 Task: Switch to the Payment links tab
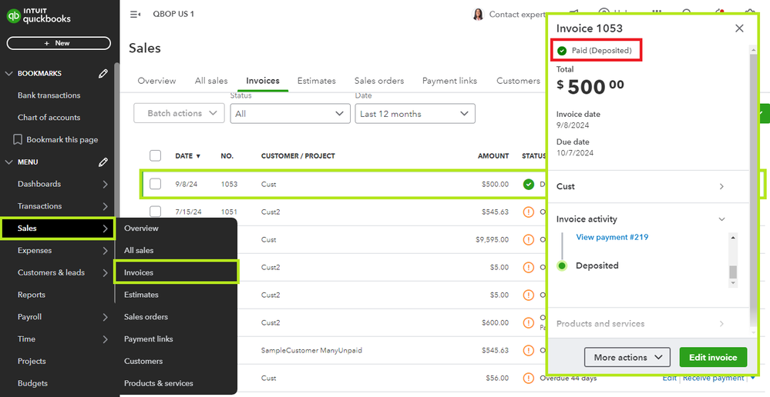450,81
